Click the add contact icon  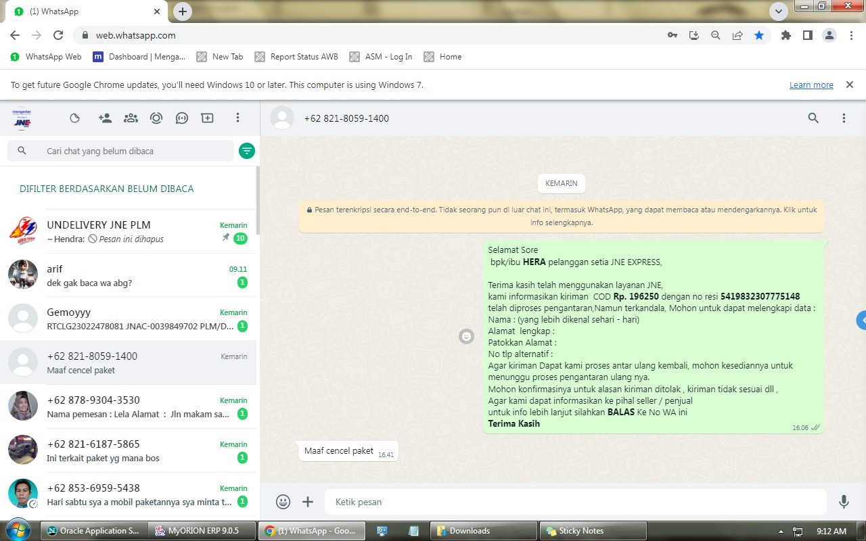(x=105, y=118)
